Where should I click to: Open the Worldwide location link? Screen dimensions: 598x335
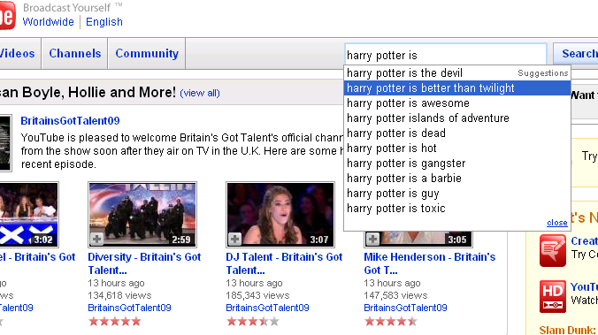pos(49,22)
